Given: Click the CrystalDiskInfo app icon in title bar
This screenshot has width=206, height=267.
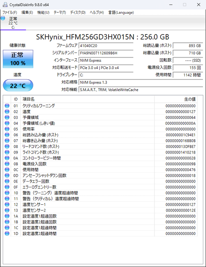Looking at the screenshot, I should click(5, 4).
